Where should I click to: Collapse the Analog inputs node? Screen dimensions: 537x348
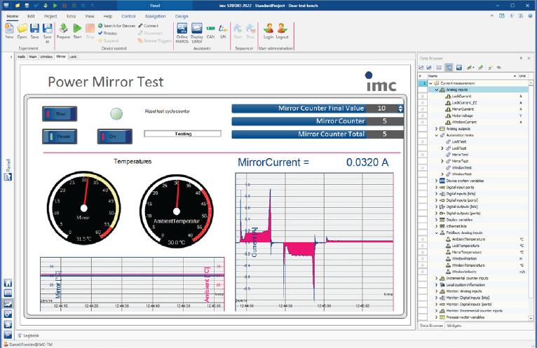coord(437,90)
